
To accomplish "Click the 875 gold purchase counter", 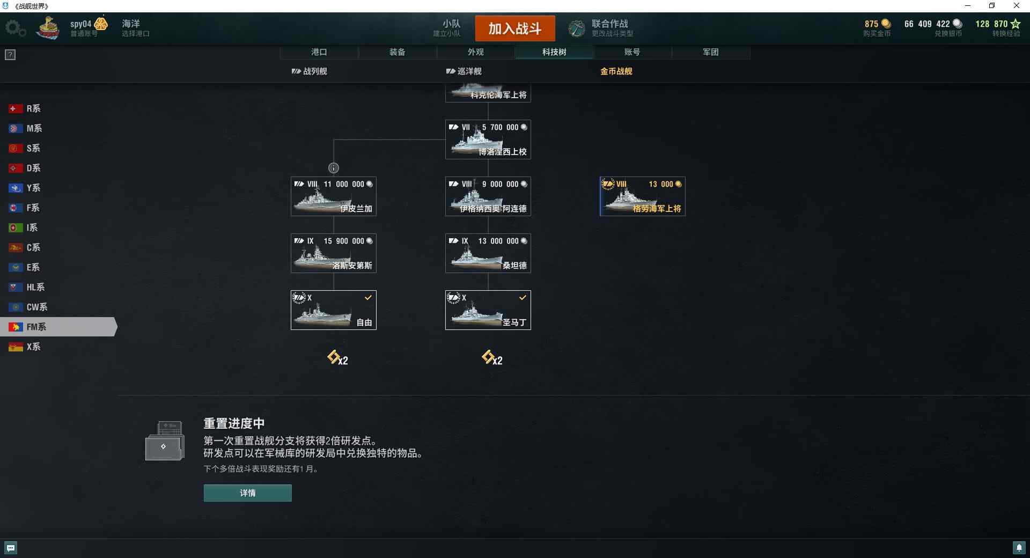I will pos(877,28).
